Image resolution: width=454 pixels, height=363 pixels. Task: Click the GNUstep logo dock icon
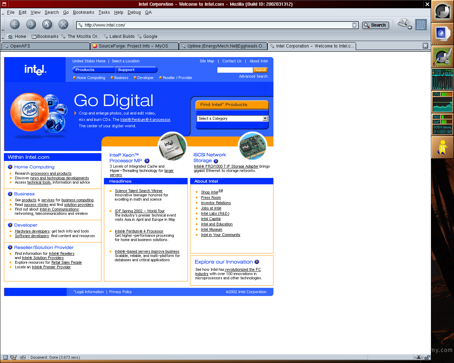442,11
